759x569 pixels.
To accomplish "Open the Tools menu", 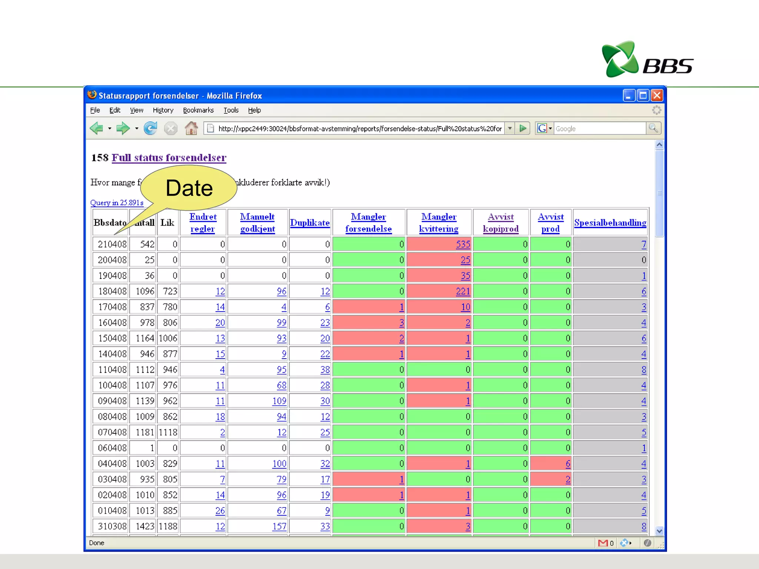I will 231,110.
